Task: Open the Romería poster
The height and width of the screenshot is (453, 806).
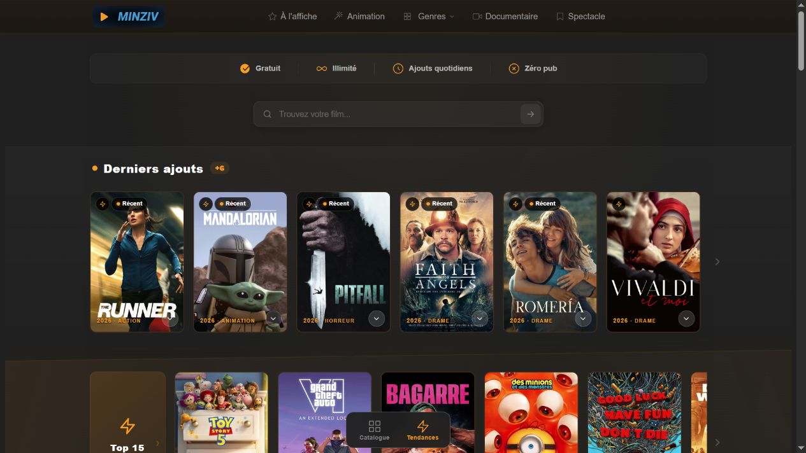Action: click(550, 262)
